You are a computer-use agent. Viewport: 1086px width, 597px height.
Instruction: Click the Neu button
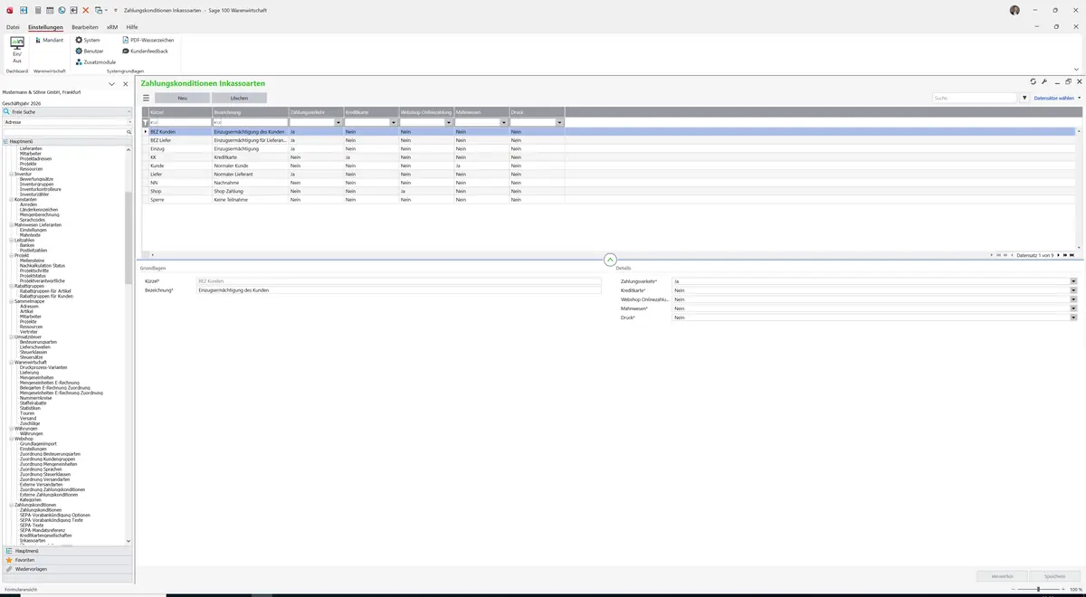tap(182, 98)
